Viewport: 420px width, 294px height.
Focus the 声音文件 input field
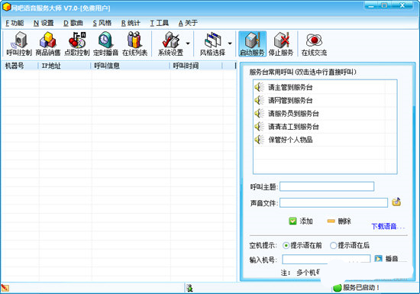click(334, 202)
